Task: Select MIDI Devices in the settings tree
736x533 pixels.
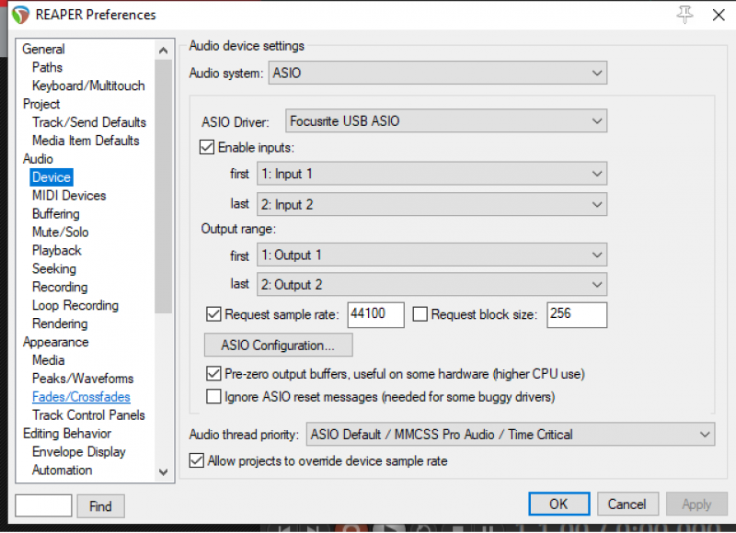Action: (69, 196)
